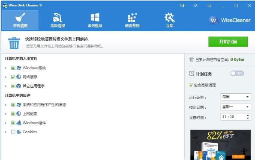This screenshot has width=255, height=160.
Task: Click the 0 Bytes saved space value
Action: 237,59
